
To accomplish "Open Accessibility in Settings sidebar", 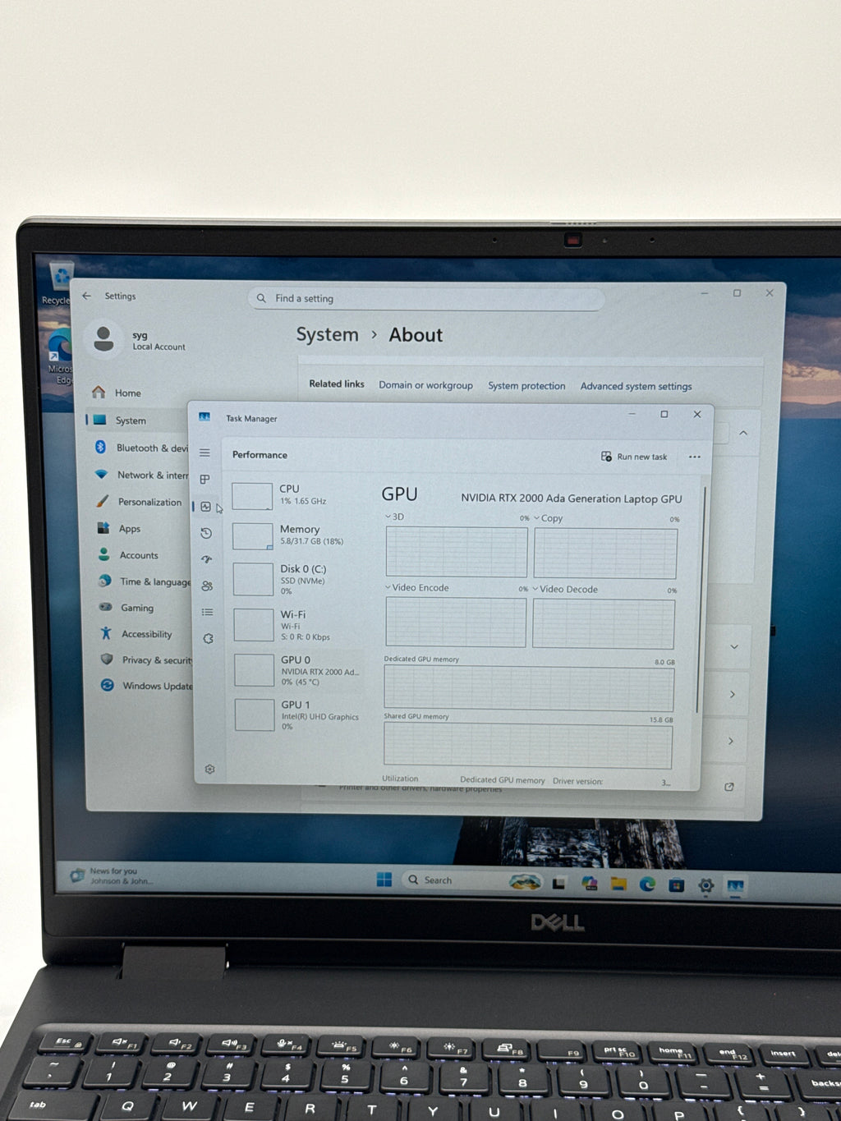I will click(145, 634).
